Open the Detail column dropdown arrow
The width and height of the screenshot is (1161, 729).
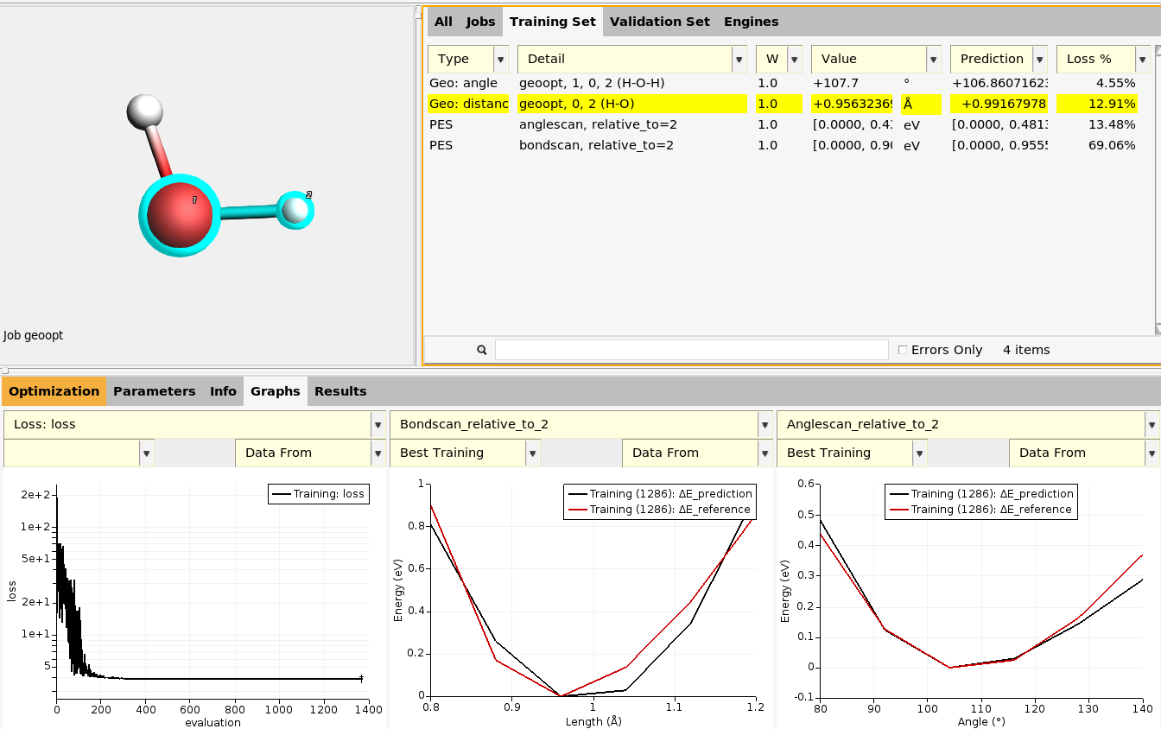point(739,60)
